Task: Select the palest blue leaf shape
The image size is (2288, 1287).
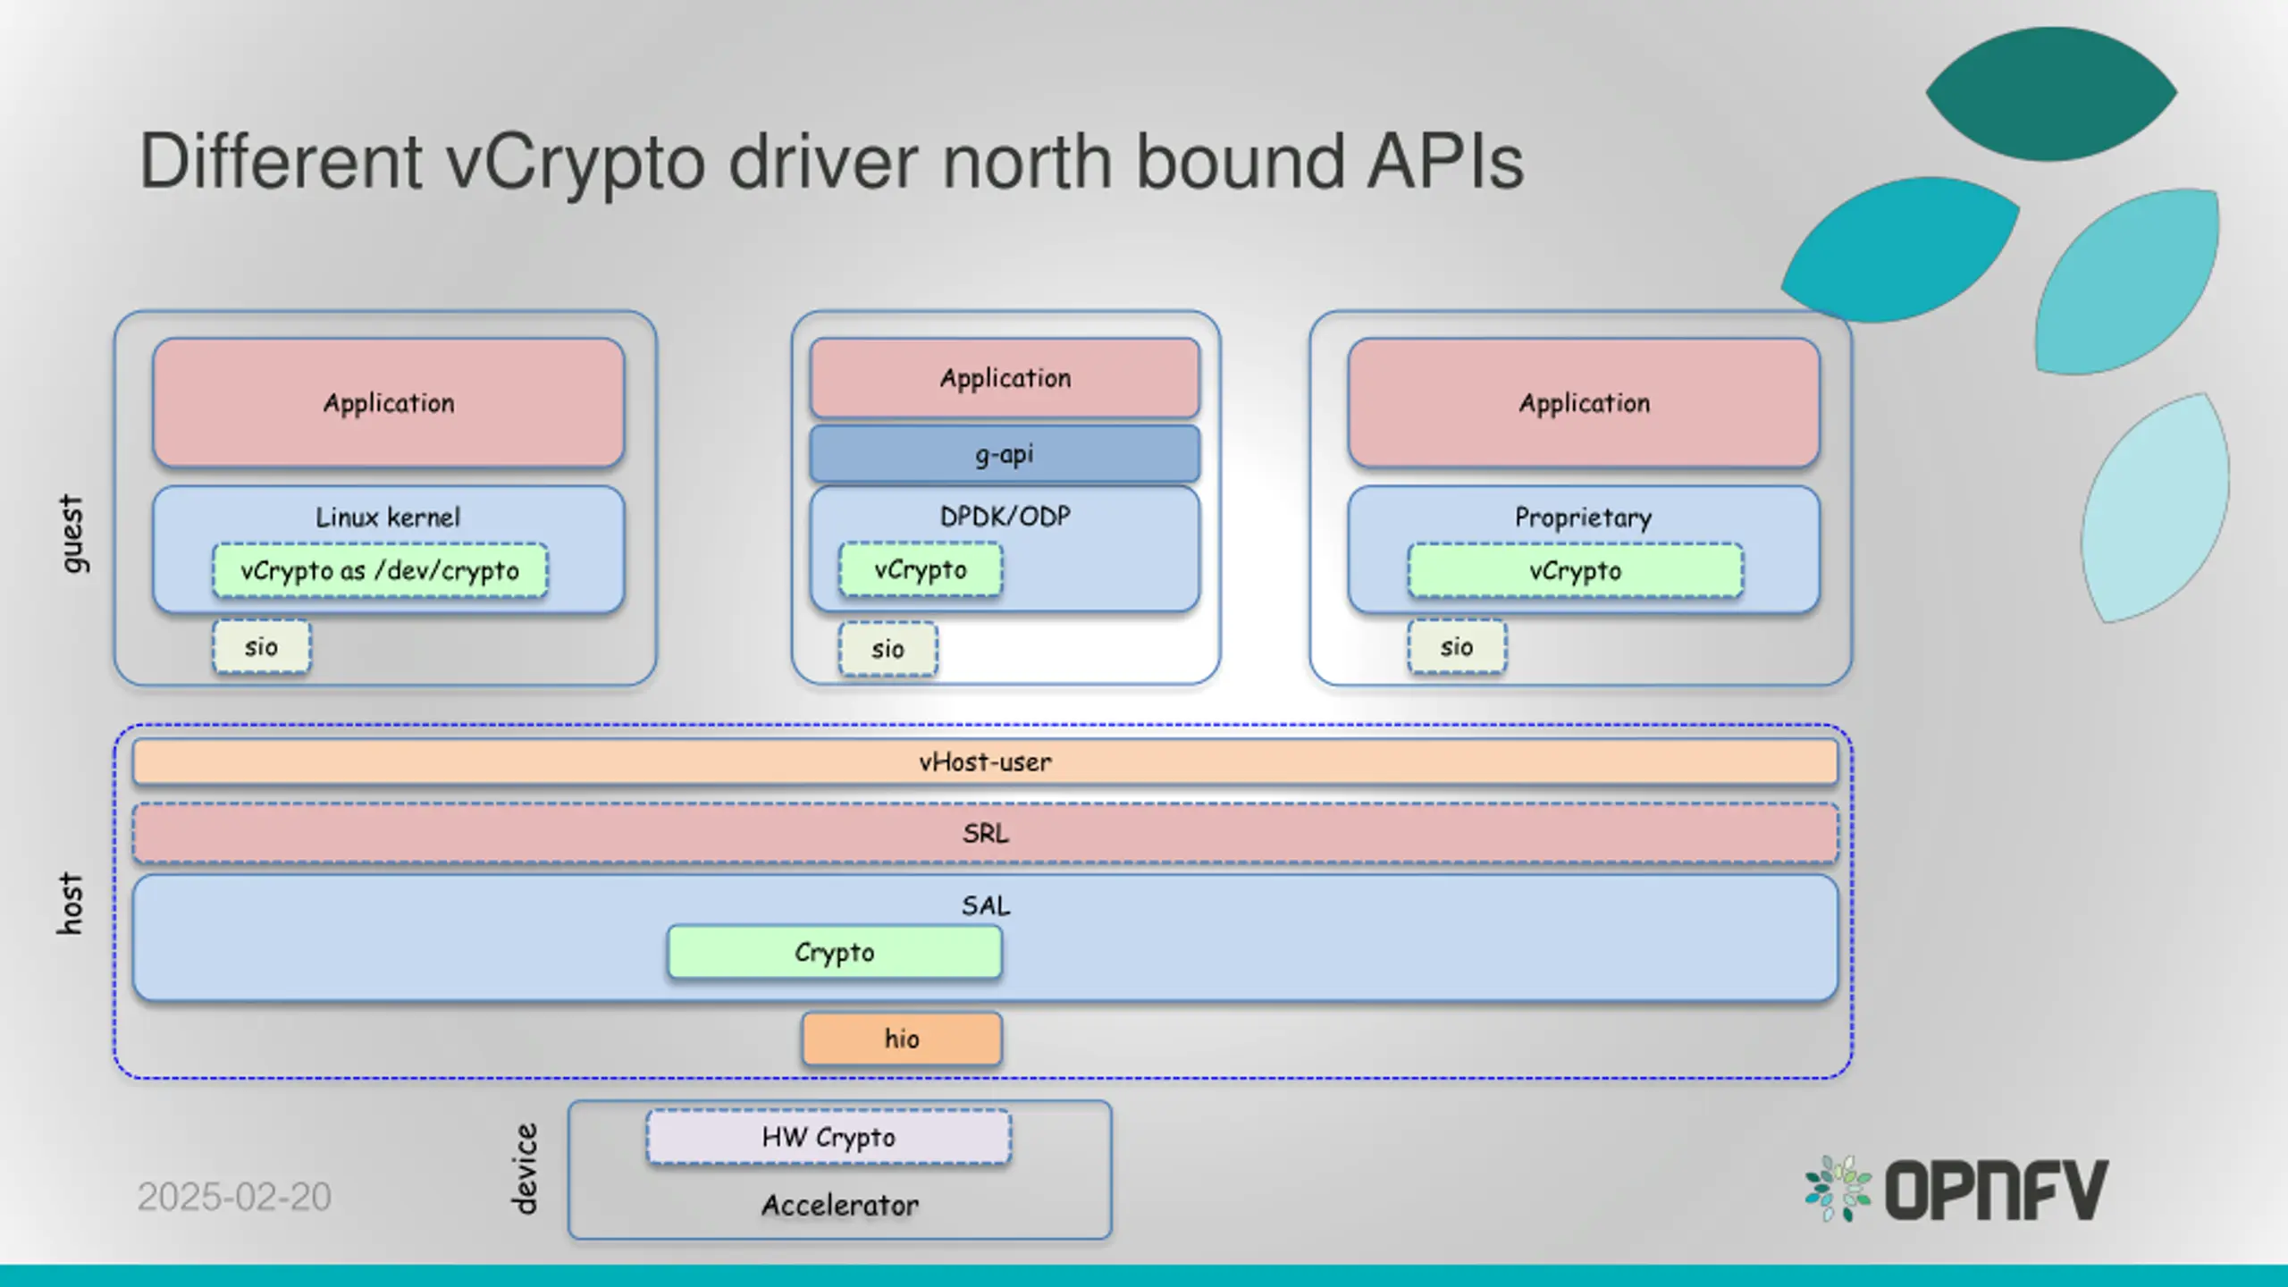Action: [x=2155, y=508]
